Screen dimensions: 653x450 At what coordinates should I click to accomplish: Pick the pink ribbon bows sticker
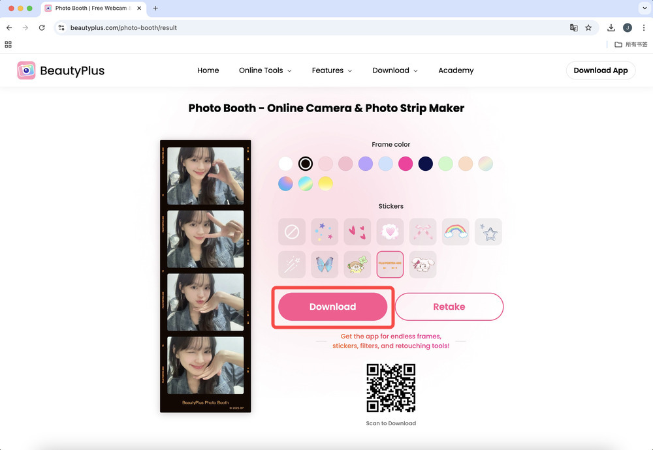click(x=422, y=232)
